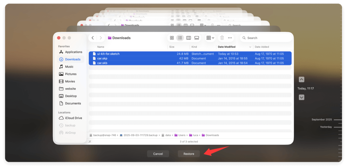Click the Downloads folder title icon
347x168 pixels.
(110, 38)
